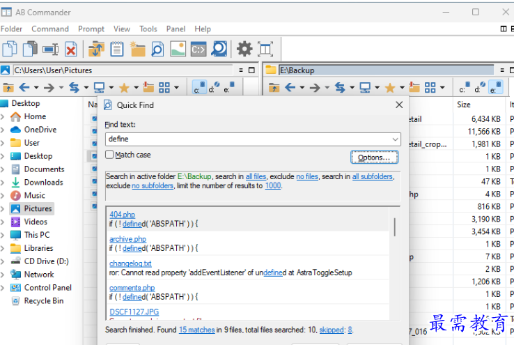Viewport: 514px width, 345px height.
Task: Navigate forward in left panel
Action: click(x=49, y=88)
